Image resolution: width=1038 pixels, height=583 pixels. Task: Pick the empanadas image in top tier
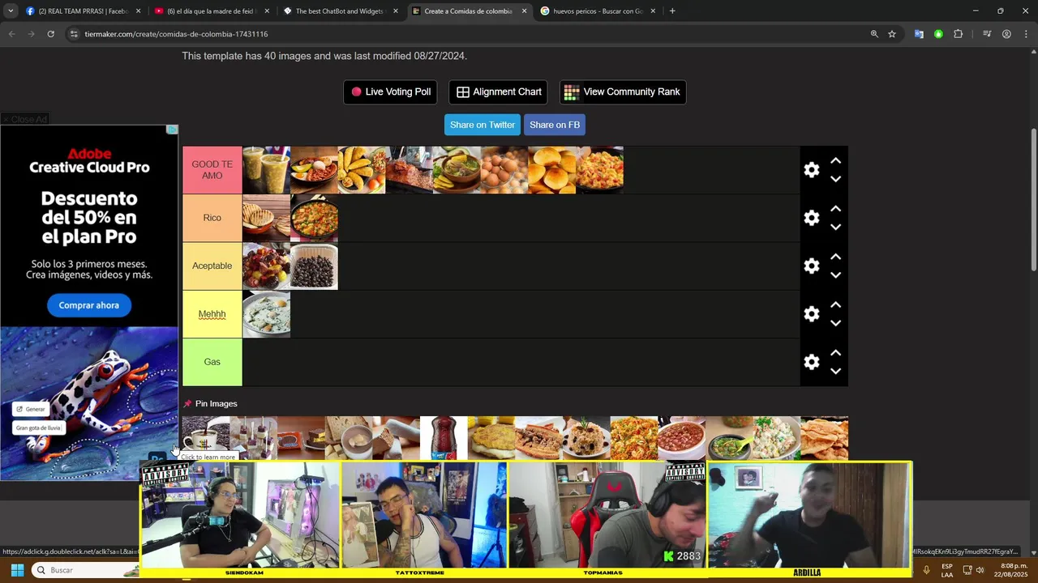point(362,170)
